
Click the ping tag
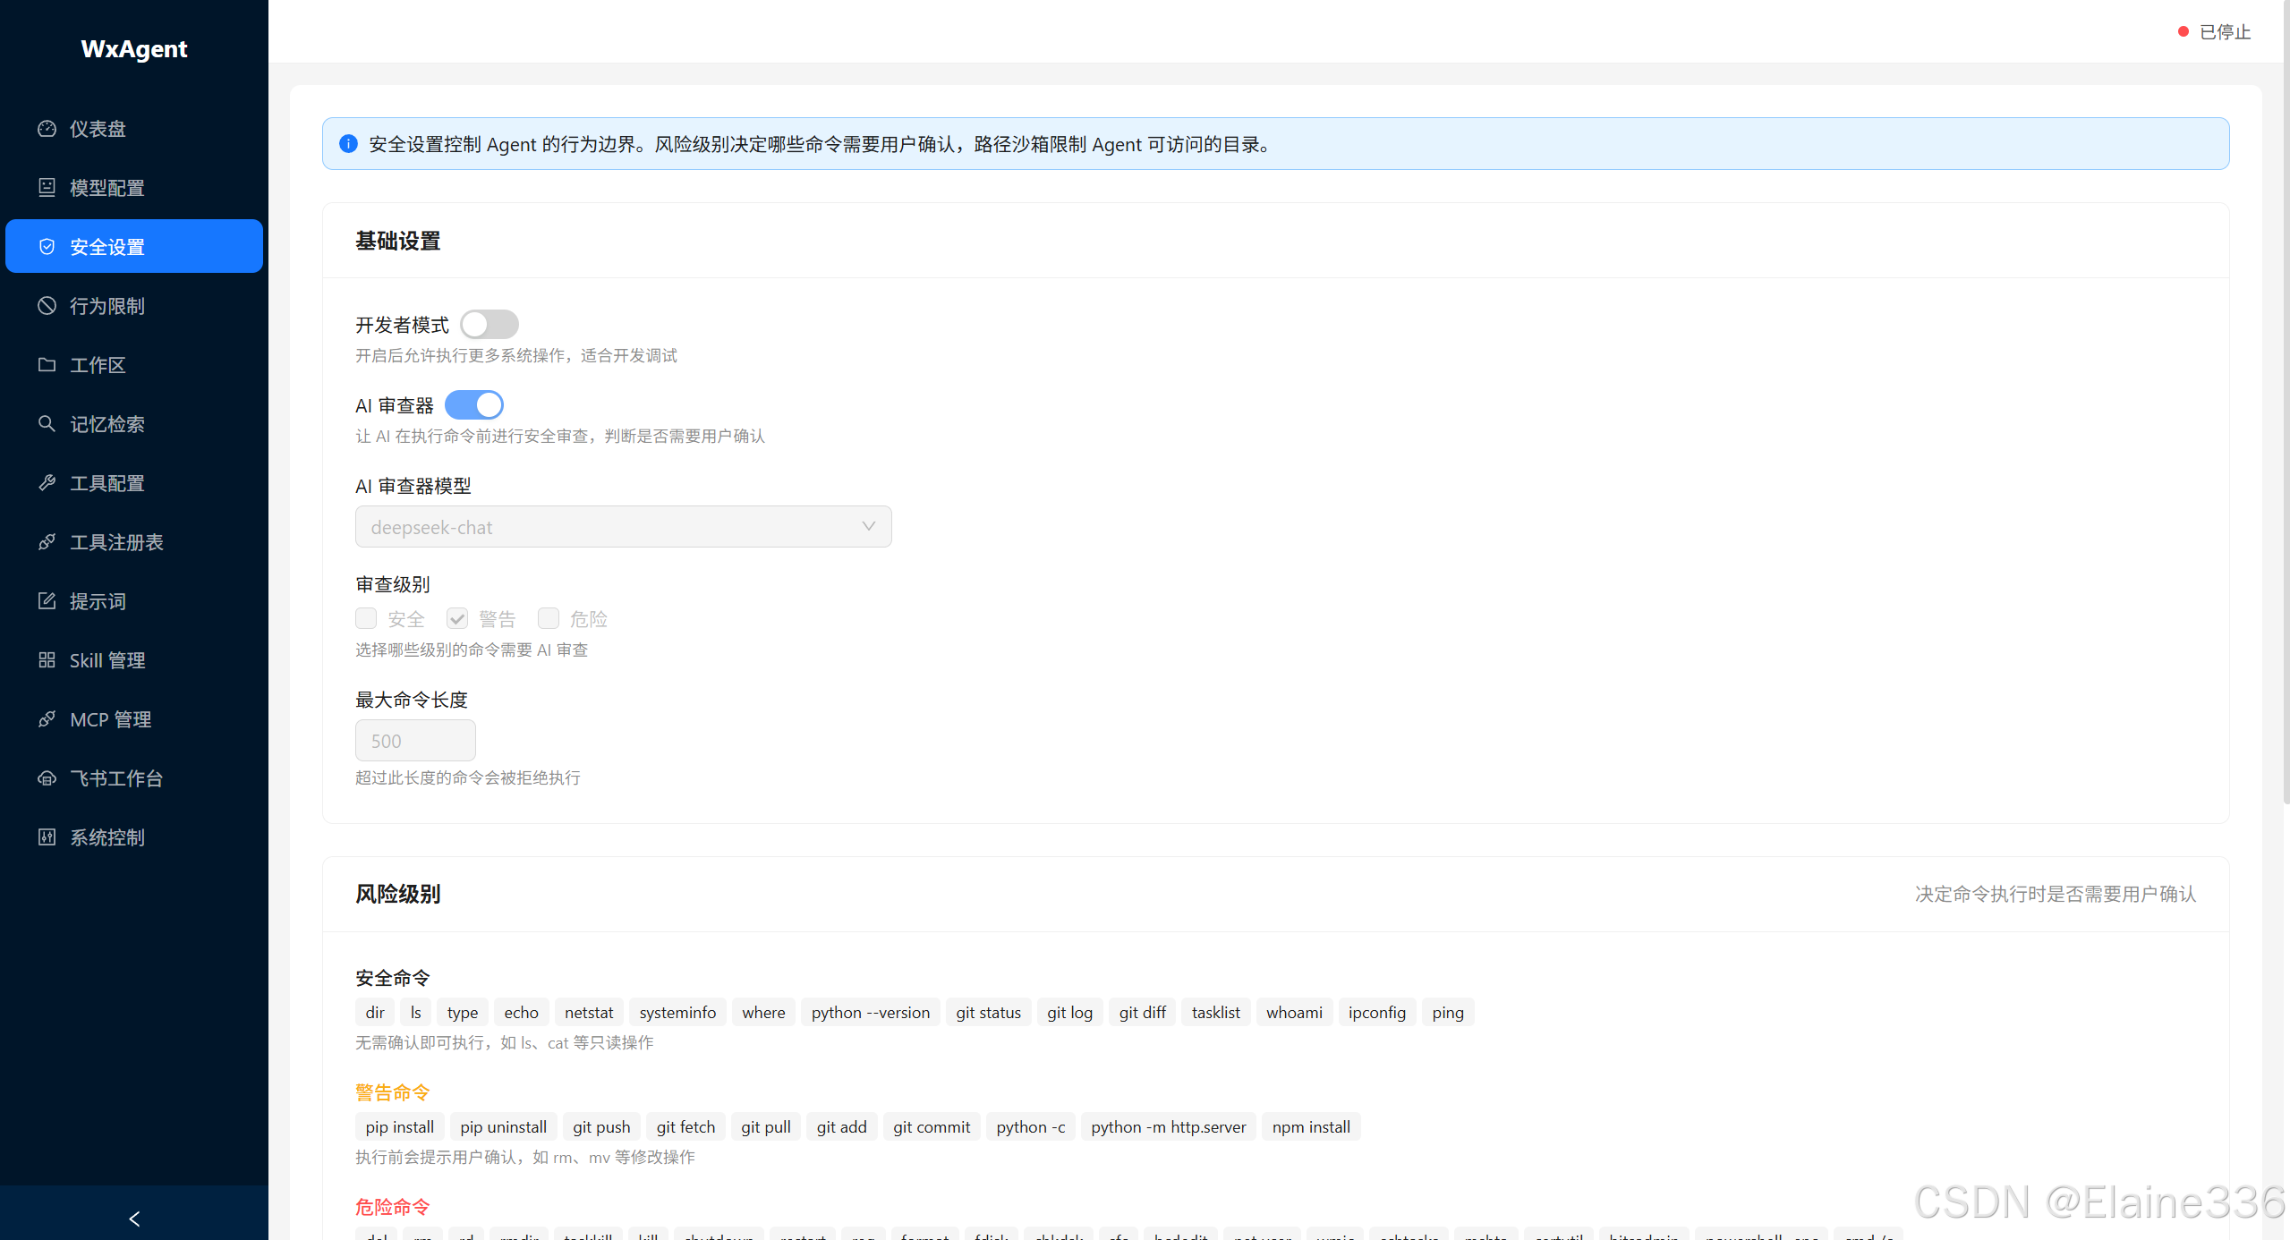click(x=1448, y=1012)
